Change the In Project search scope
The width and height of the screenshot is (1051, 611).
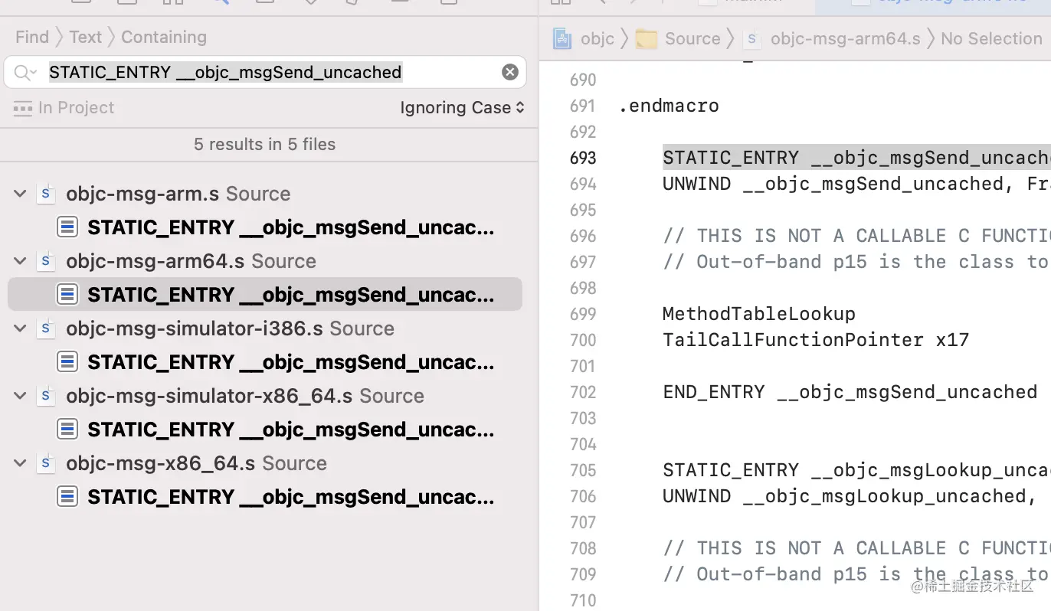coord(64,108)
